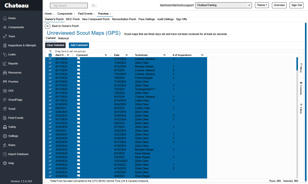Open Scout in the sidebar
The height and width of the screenshot is (184, 308).
pos(12,109)
